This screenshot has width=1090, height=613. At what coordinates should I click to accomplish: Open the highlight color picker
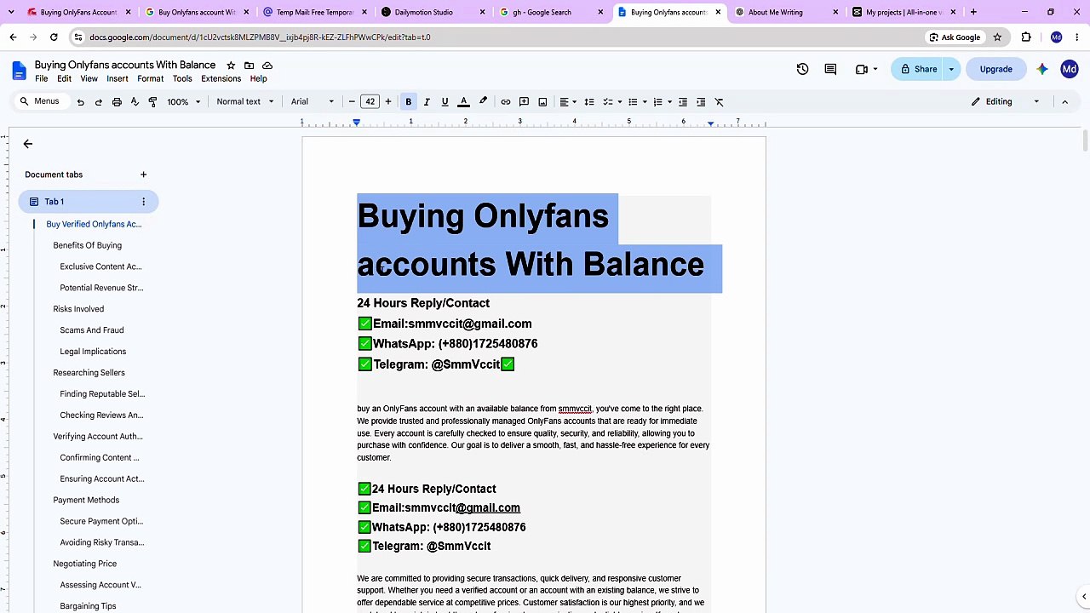coord(483,102)
